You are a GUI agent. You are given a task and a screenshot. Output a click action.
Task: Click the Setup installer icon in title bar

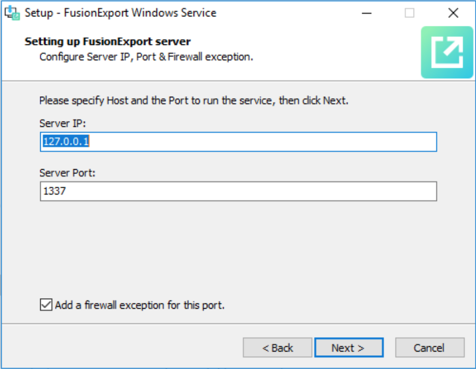coord(12,13)
